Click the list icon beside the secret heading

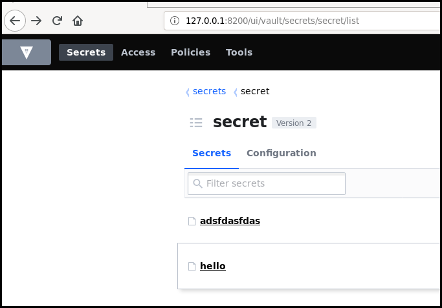point(196,123)
